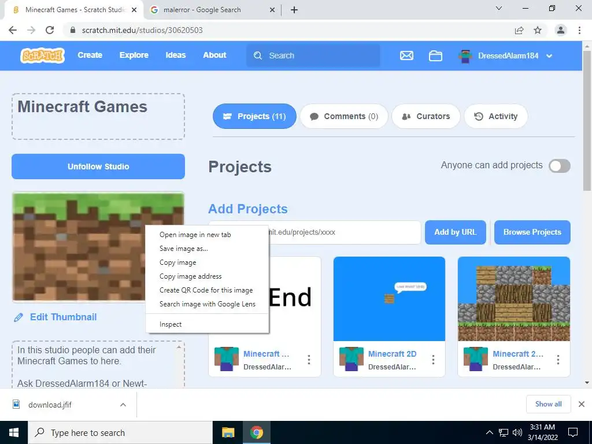Show hidden system tray icons
Image resolution: width=592 pixels, height=444 pixels.
(489, 432)
